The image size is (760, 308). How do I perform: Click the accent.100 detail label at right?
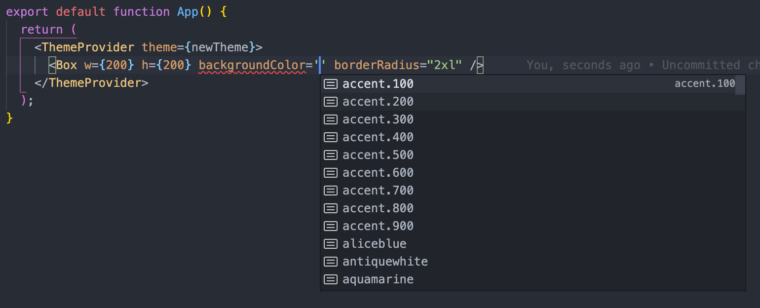pyautogui.click(x=705, y=84)
